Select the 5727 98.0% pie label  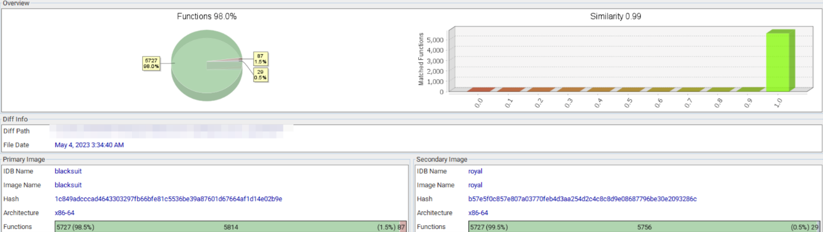[150, 63]
